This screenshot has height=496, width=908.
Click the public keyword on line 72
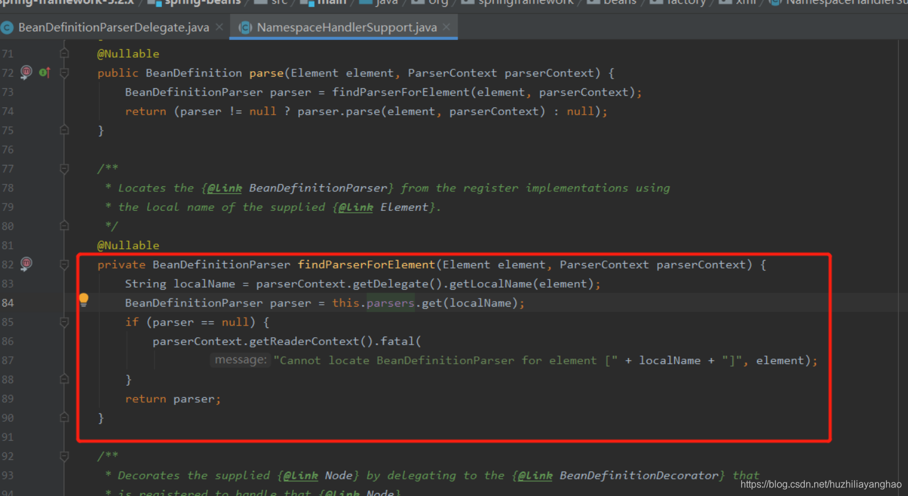click(118, 73)
